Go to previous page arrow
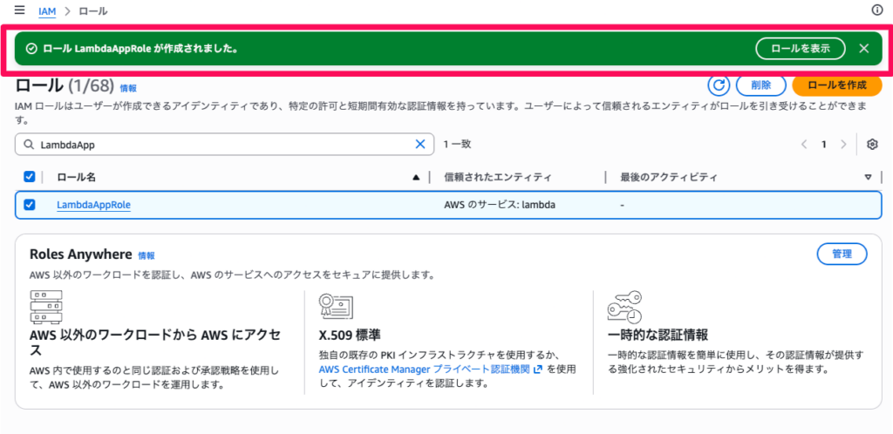 tap(804, 144)
